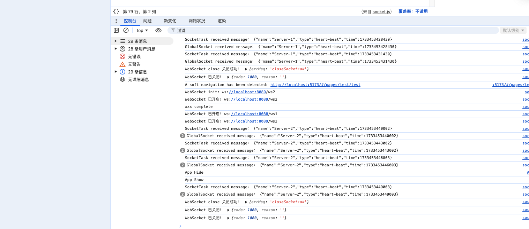Open the top context dropdown
Screen dimensions: 529x229
142,30
